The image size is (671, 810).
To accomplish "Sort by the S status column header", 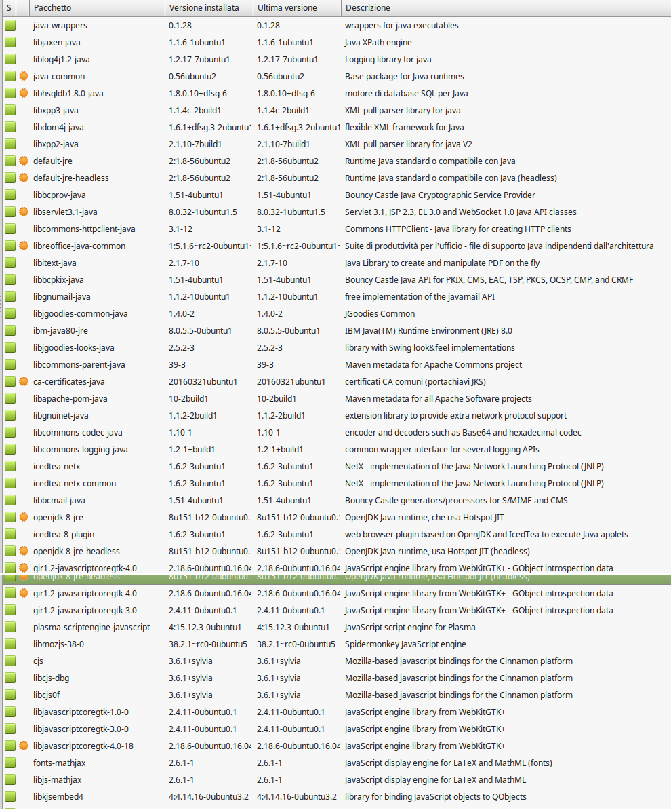I will tap(9, 7).
